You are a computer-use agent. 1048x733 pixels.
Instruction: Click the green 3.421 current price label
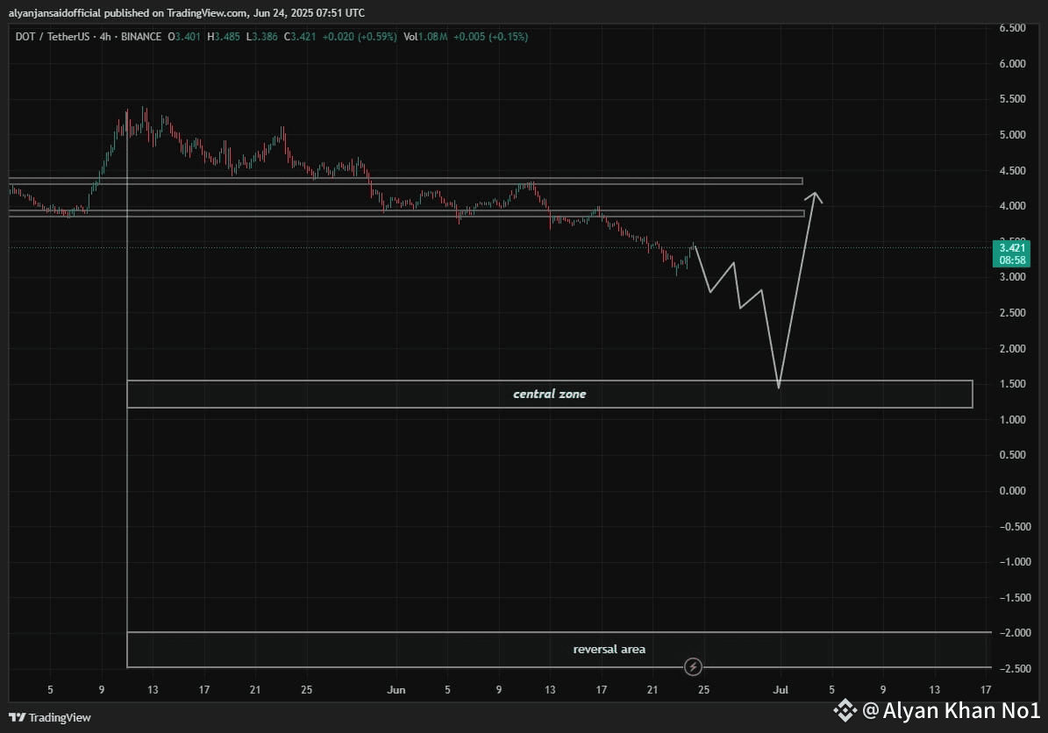point(1012,248)
